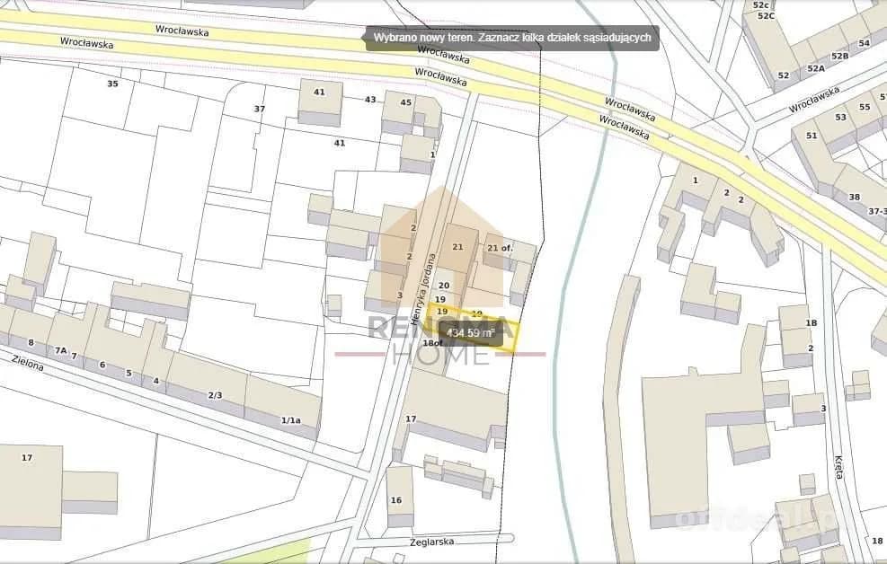Select building 54
887x564 pixels.
864,43
